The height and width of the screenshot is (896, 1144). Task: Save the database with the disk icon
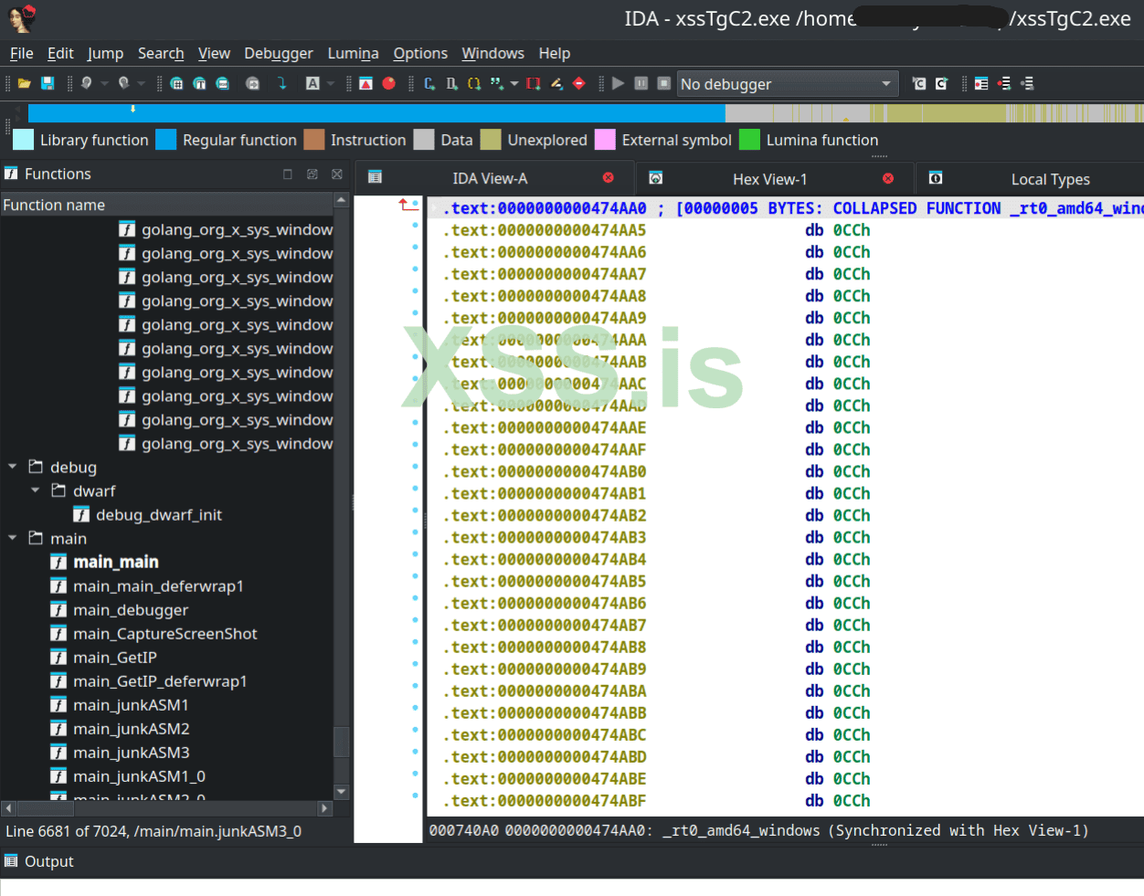click(x=47, y=83)
